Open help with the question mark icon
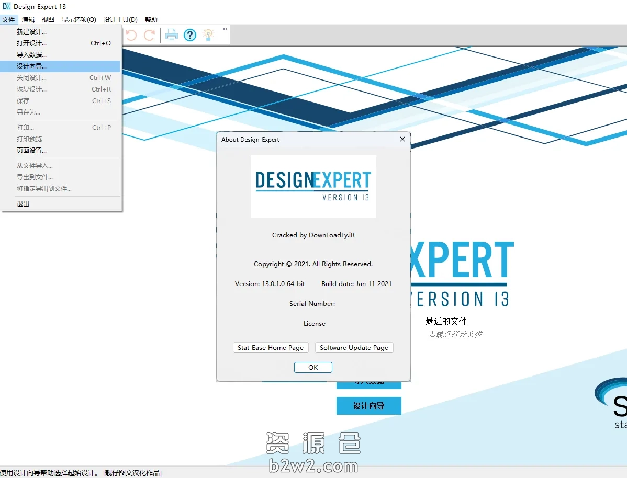The height and width of the screenshot is (478, 627). pyautogui.click(x=190, y=35)
